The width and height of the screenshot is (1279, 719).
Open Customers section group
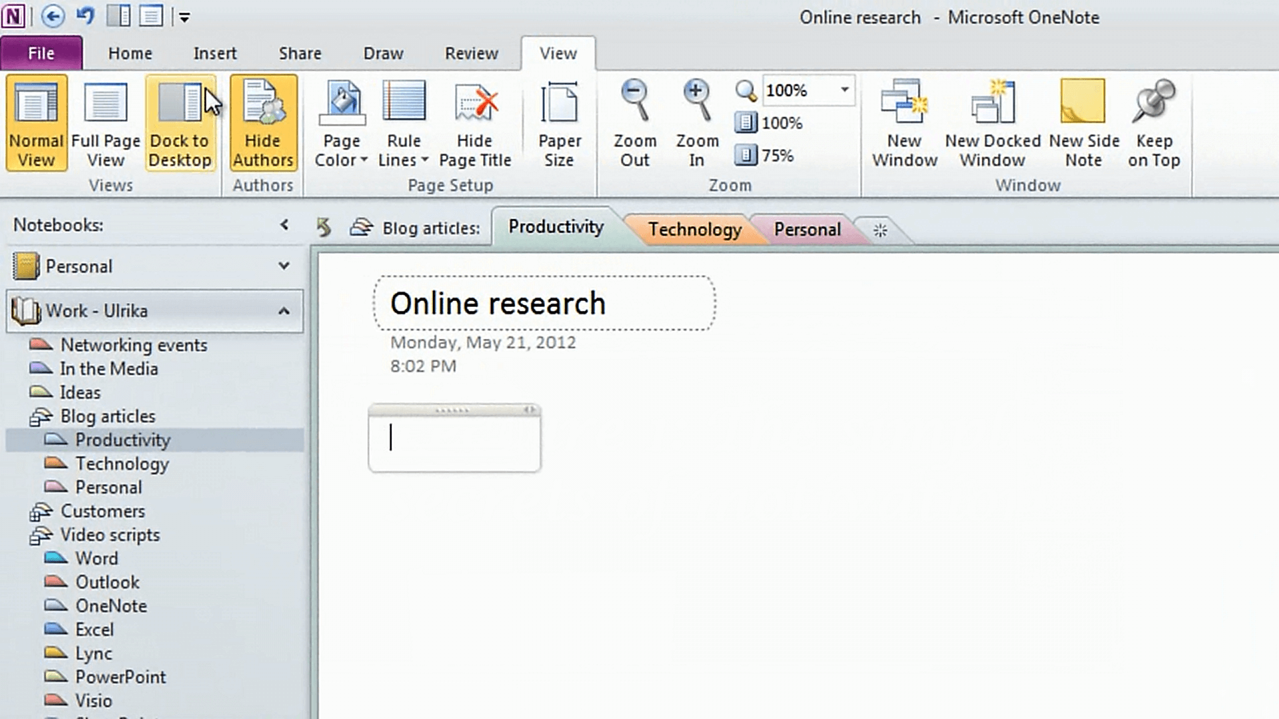103,511
